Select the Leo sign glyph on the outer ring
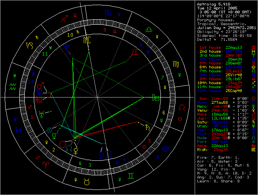 (182, 107)
